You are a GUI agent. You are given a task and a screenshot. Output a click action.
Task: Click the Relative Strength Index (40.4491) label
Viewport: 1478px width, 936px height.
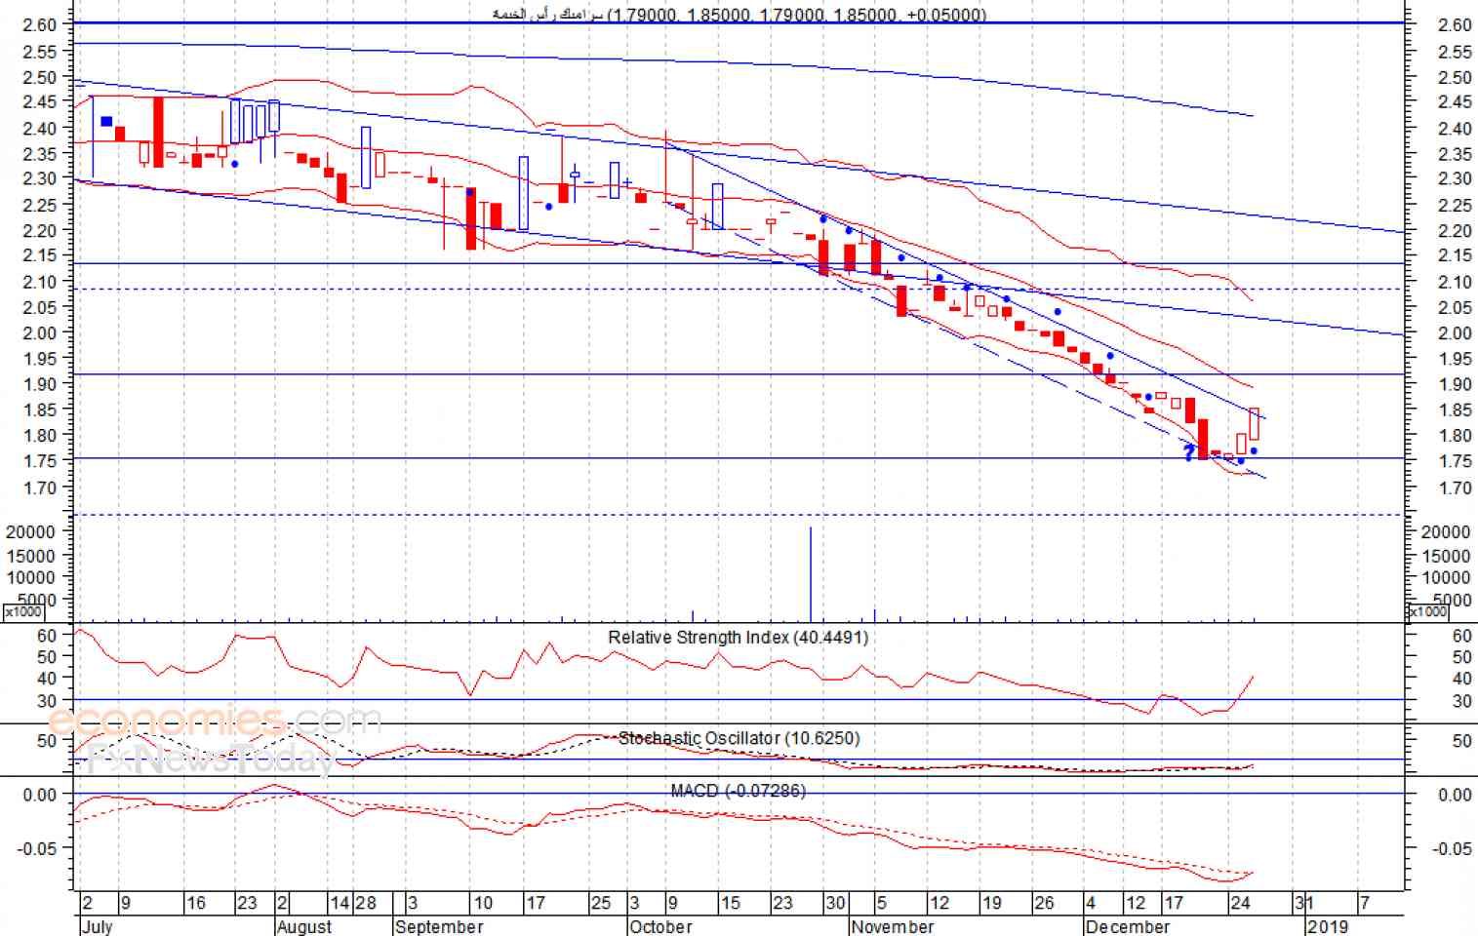pos(738,638)
